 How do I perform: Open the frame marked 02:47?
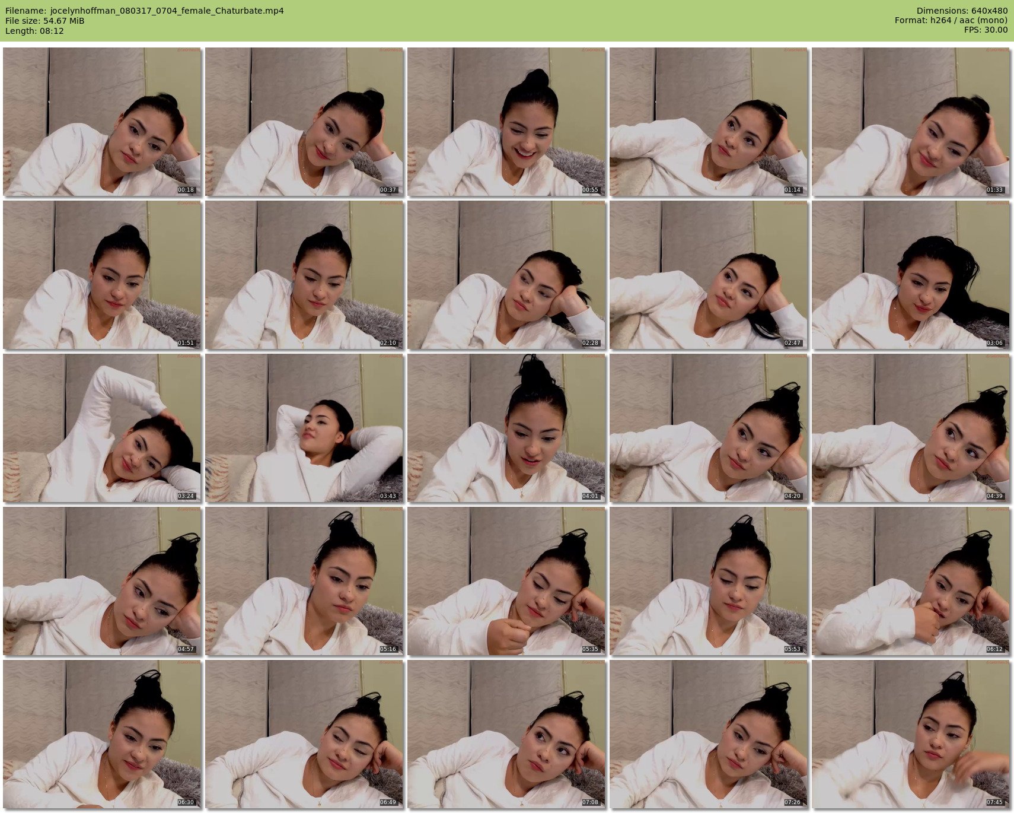[x=709, y=275]
